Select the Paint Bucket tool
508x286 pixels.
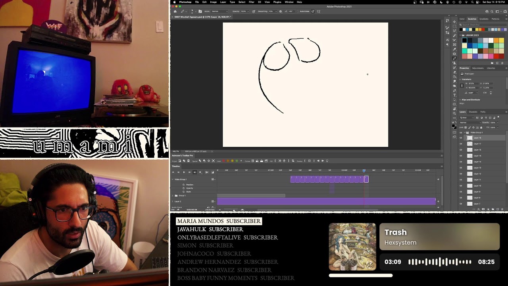[454, 77]
